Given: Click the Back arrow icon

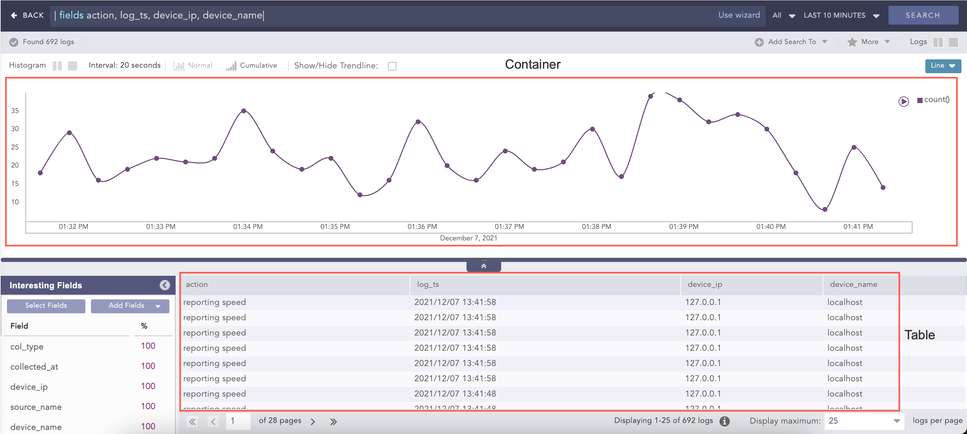Looking at the screenshot, I should tap(14, 15).
